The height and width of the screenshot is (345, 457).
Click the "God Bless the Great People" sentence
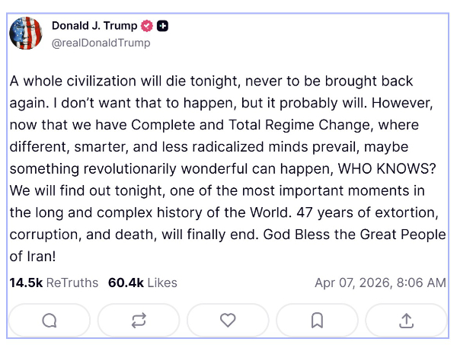362,235
